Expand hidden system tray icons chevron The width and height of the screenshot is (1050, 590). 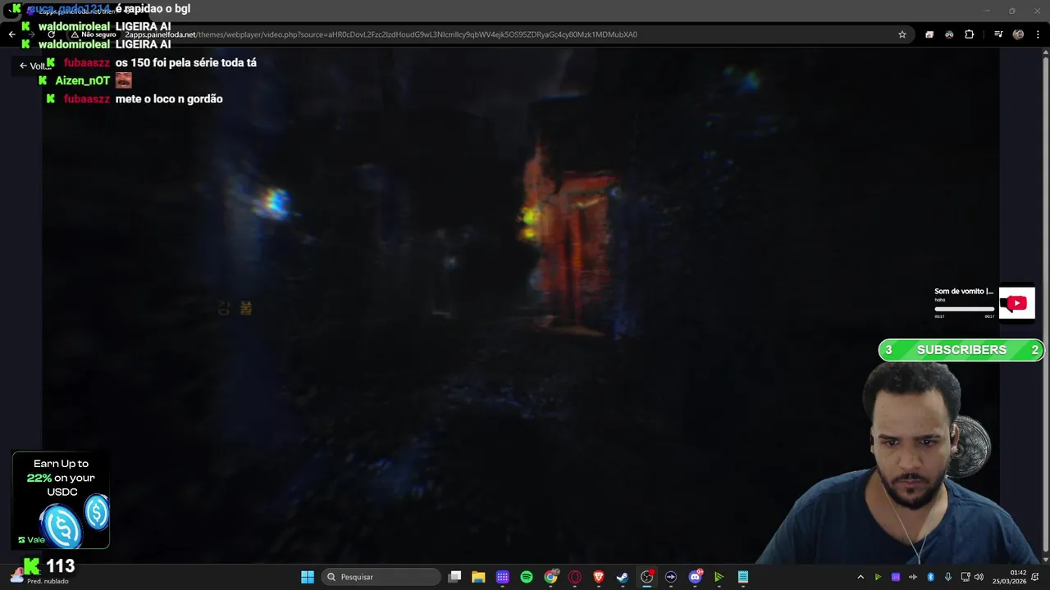click(861, 577)
